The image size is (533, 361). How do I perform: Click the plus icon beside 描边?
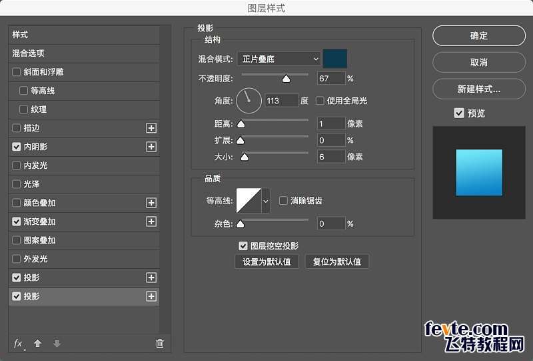pos(151,128)
